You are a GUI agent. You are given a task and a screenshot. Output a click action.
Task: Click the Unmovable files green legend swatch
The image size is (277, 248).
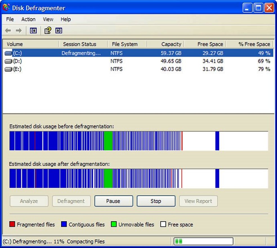(114, 224)
